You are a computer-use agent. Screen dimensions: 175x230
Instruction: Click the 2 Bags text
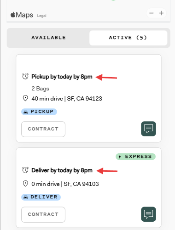coord(40,89)
